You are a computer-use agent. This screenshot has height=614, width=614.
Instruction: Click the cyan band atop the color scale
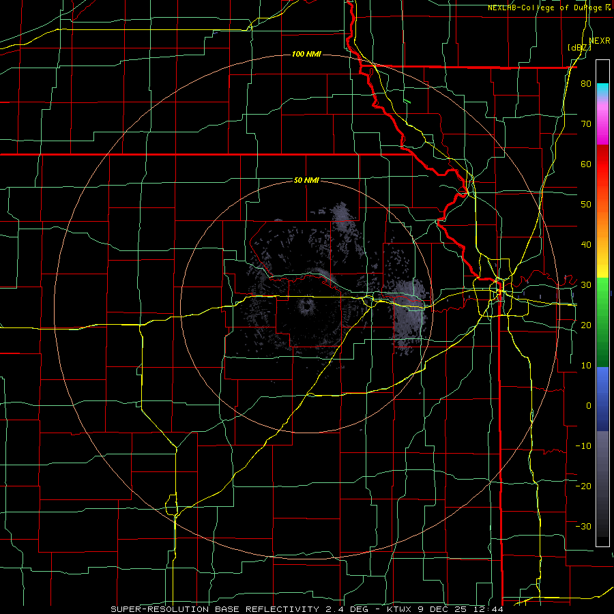coord(602,89)
